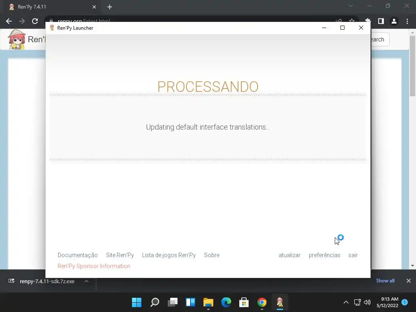Show hidden system tray icons
This screenshot has height=312, width=416.
346,302
